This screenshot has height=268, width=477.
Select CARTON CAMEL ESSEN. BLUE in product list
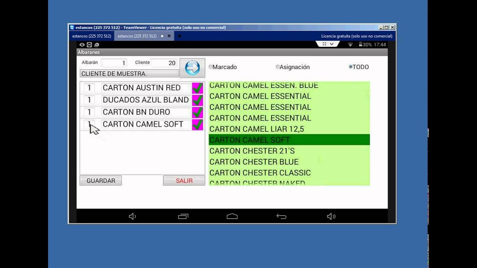click(x=289, y=86)
